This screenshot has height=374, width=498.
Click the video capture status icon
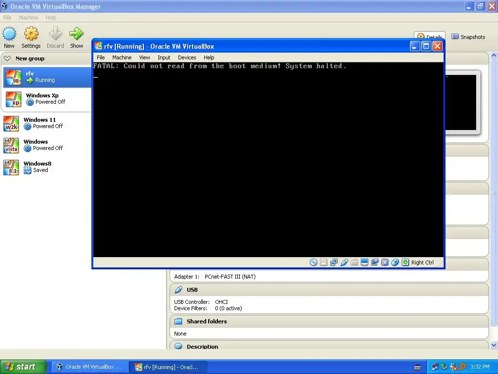click(x=375, y=262)
